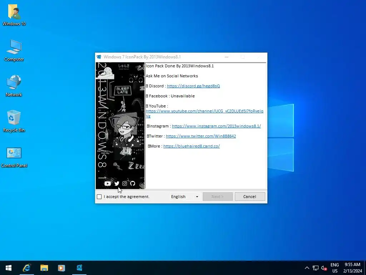366x275 pixels.
Task: Click the greyed-out Next button
Action: tap(218, 197)
